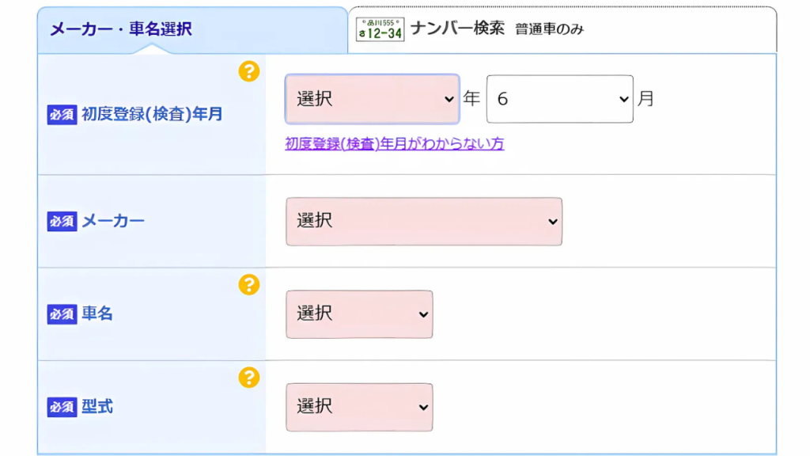The width and height of the screenshot is (810, 456).
Task: Switch to the メーカー・車名選択 tab
Action: pos(121,30)
